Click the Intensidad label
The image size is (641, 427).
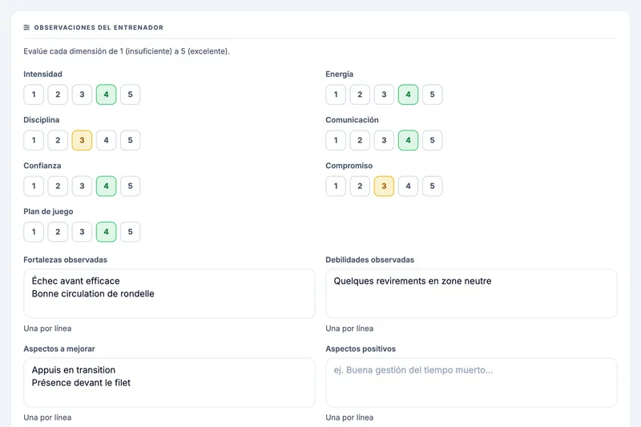(42, 74)
